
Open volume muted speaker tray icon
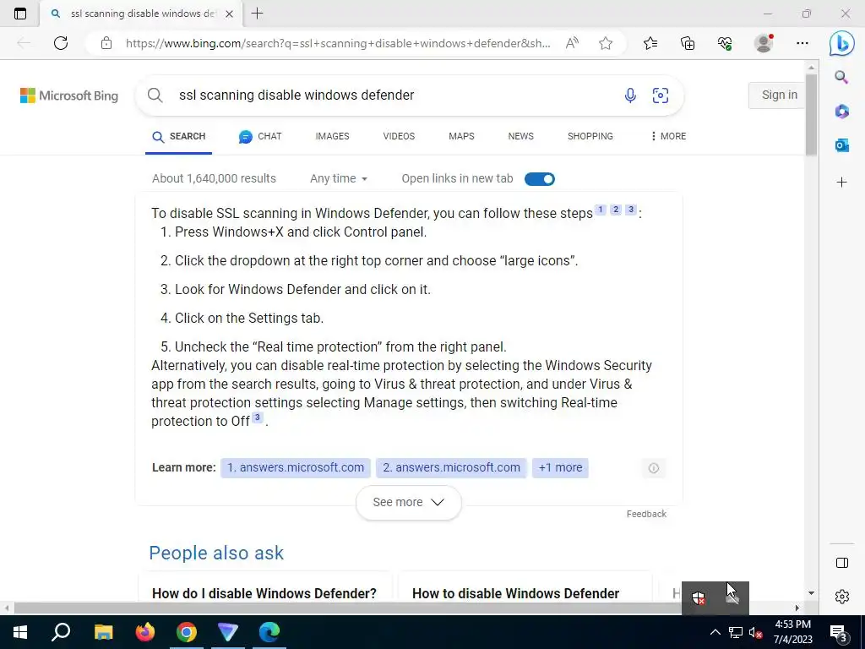tap(755, 632)
